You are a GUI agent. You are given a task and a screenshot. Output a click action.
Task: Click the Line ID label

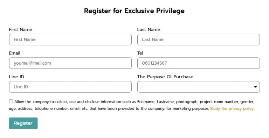point(16,77)
